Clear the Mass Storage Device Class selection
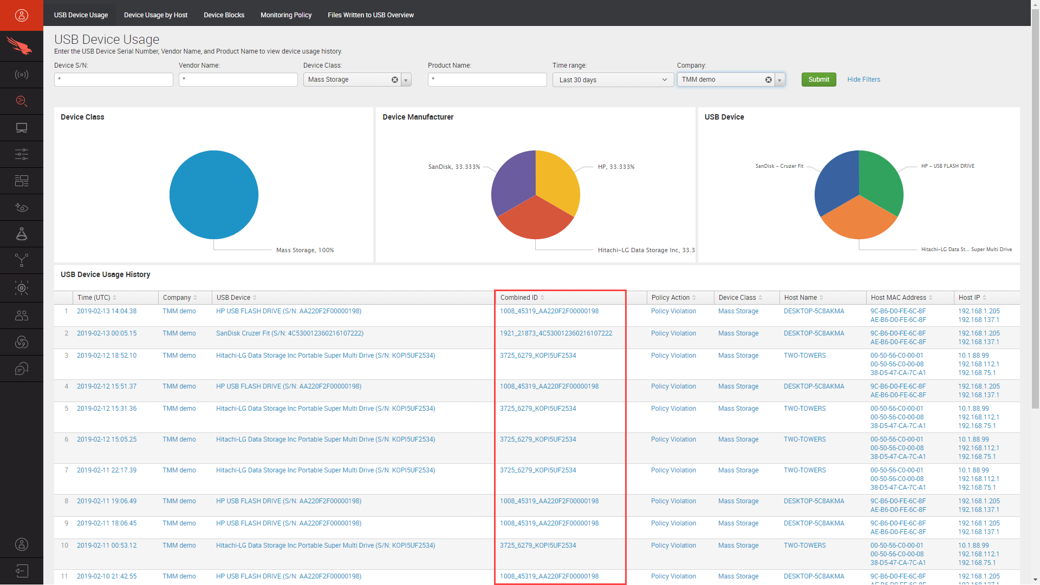 pos(395,80)
